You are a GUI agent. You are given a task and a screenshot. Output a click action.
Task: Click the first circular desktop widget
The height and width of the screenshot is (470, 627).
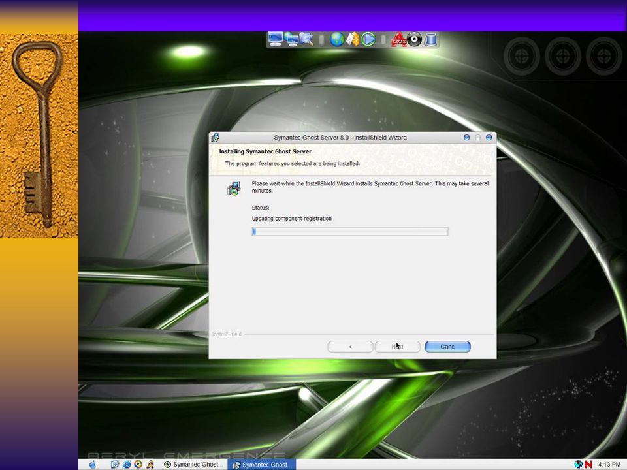coord(521,56)
